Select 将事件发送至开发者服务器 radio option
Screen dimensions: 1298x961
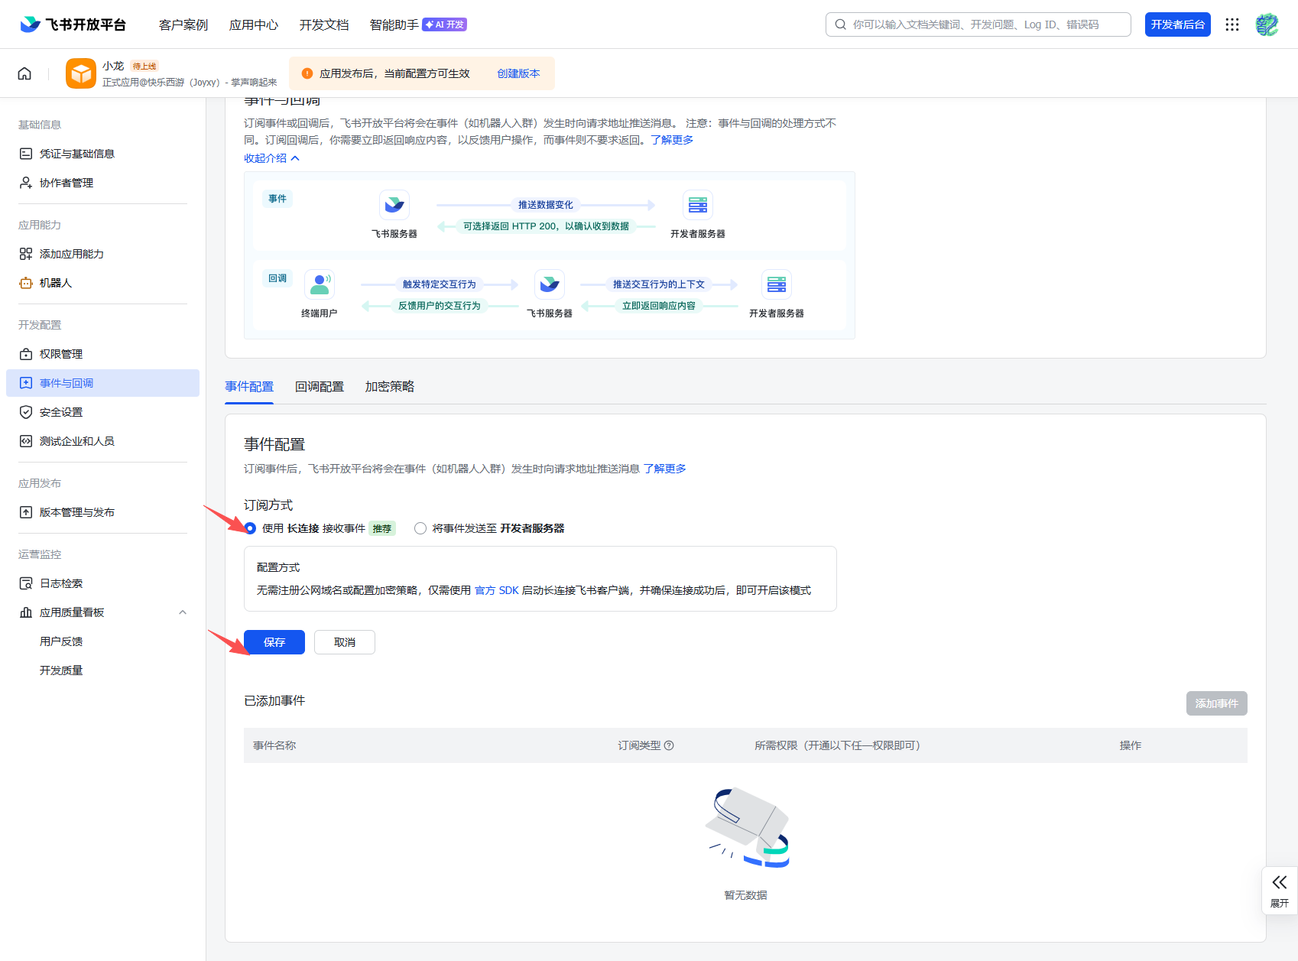tap(420, 528)
